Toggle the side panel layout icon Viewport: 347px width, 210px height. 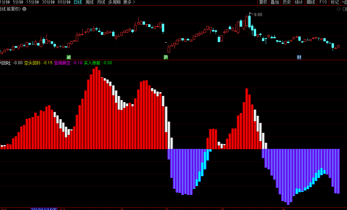pyautogui.click(x=344, y=9)
